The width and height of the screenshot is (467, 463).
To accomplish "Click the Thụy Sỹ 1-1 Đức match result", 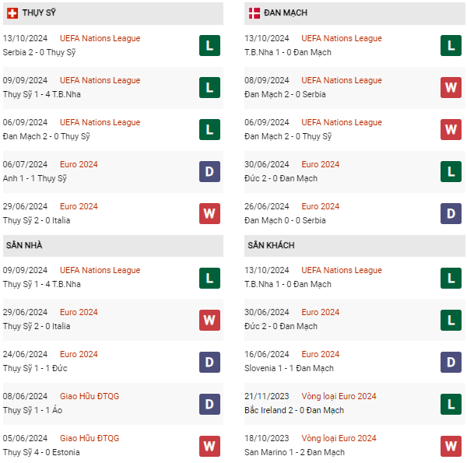I will point(35,368).
